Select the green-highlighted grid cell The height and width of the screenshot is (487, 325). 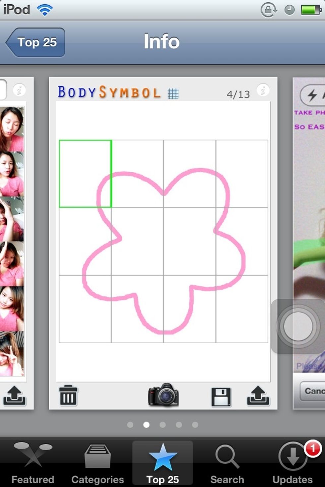click(x=86, y=173)
